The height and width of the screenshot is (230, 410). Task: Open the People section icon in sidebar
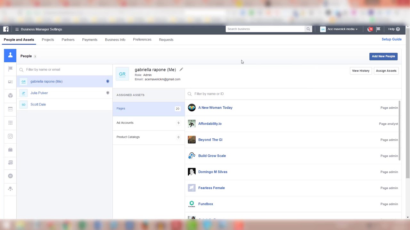(x=10, y=56)
